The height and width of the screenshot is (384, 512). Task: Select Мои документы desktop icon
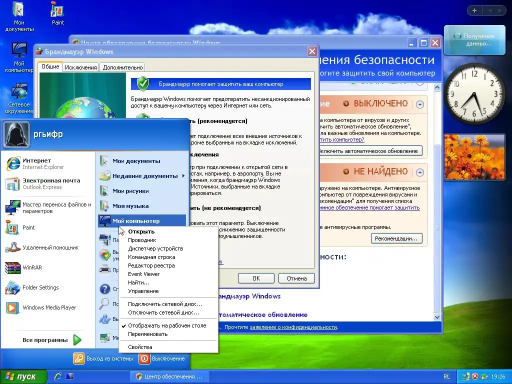[19, 16]
